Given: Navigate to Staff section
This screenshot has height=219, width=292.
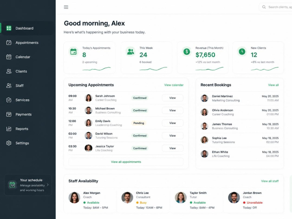Looking at the screenshot, I should (19, 86).
